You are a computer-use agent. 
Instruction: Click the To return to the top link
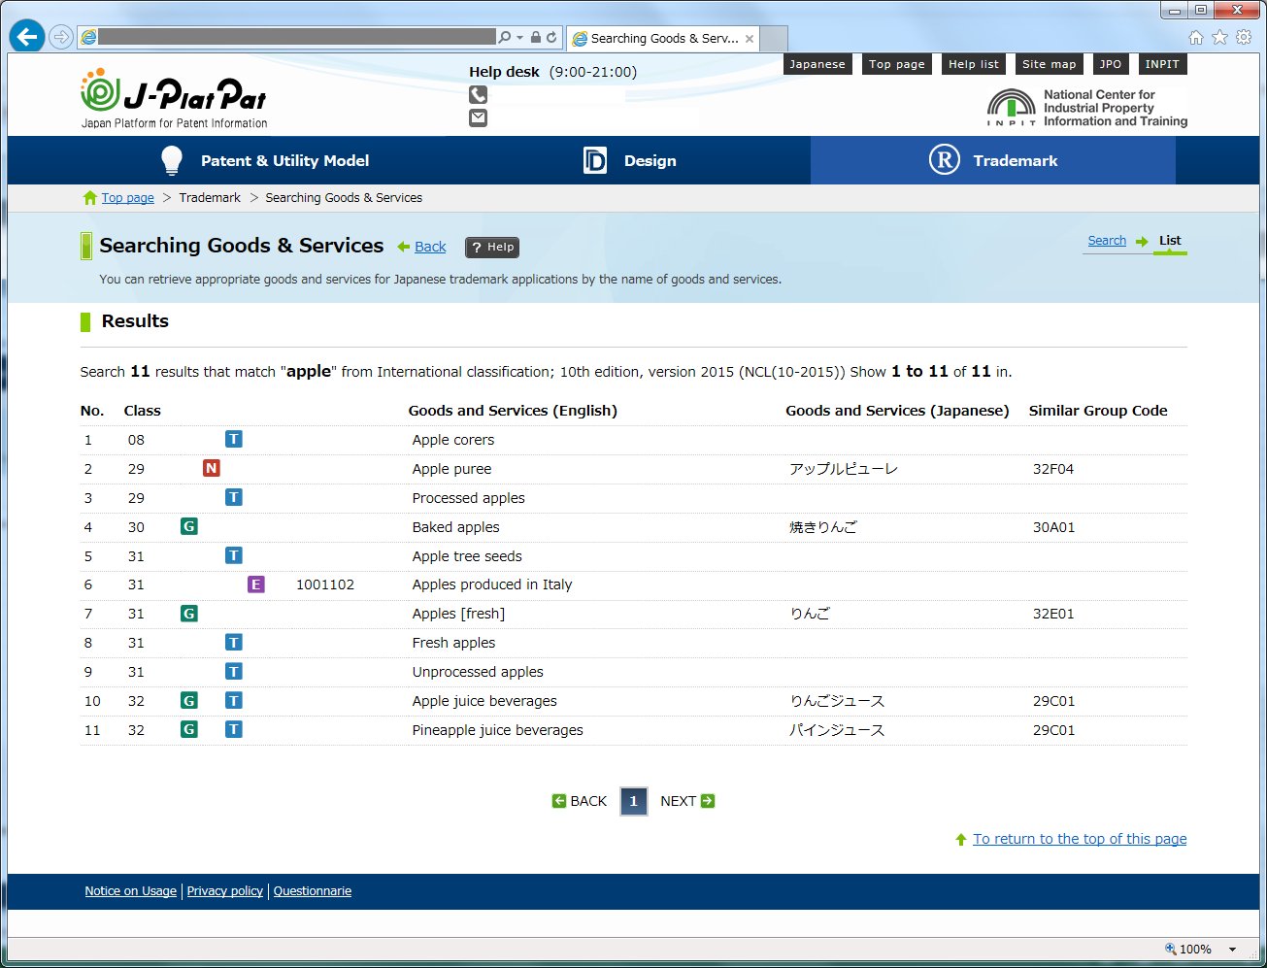(x=1079, y=838)
